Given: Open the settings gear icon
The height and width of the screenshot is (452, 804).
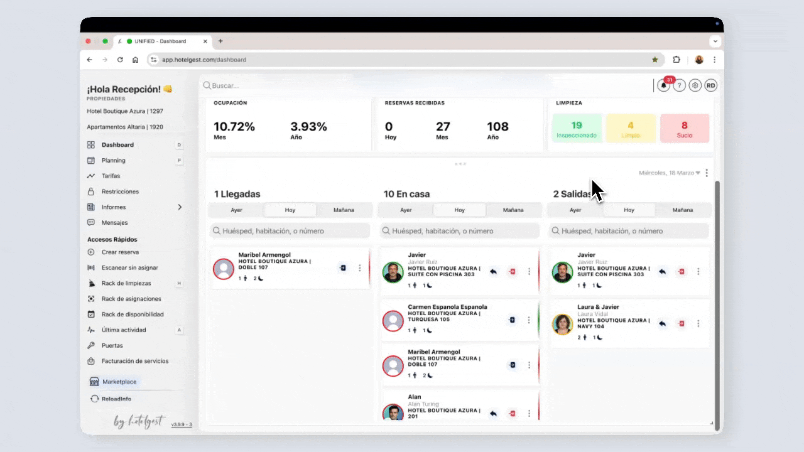Looking at the screenshot, I should click(695, 86).
